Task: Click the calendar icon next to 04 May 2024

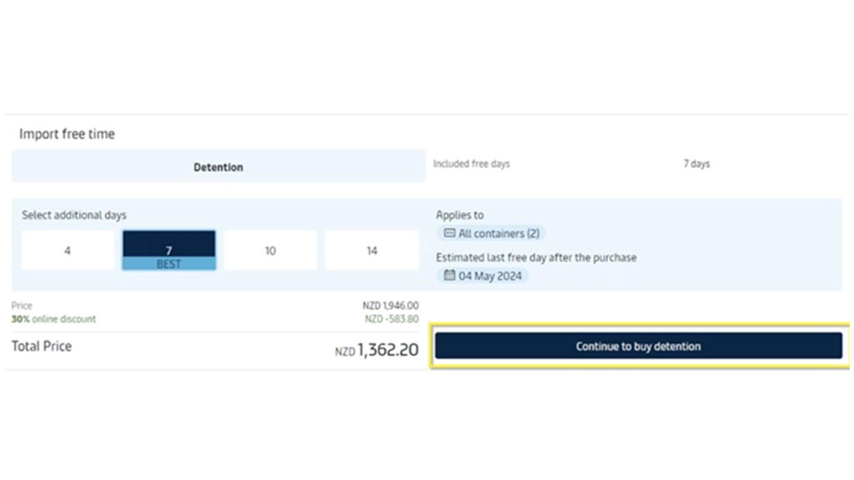Action: (x=450, y=275)
